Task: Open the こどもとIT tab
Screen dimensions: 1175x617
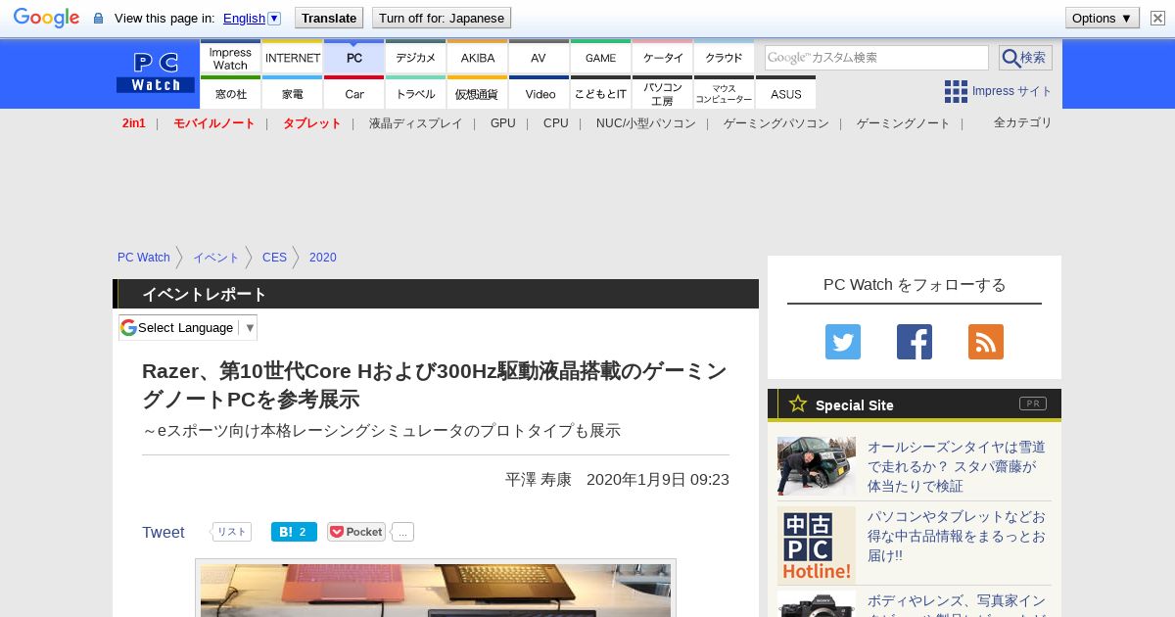Action: pos(601,93)
